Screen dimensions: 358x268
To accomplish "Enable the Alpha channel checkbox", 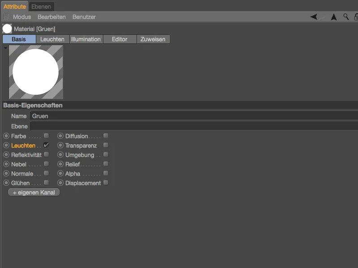I will click(106, 173).
